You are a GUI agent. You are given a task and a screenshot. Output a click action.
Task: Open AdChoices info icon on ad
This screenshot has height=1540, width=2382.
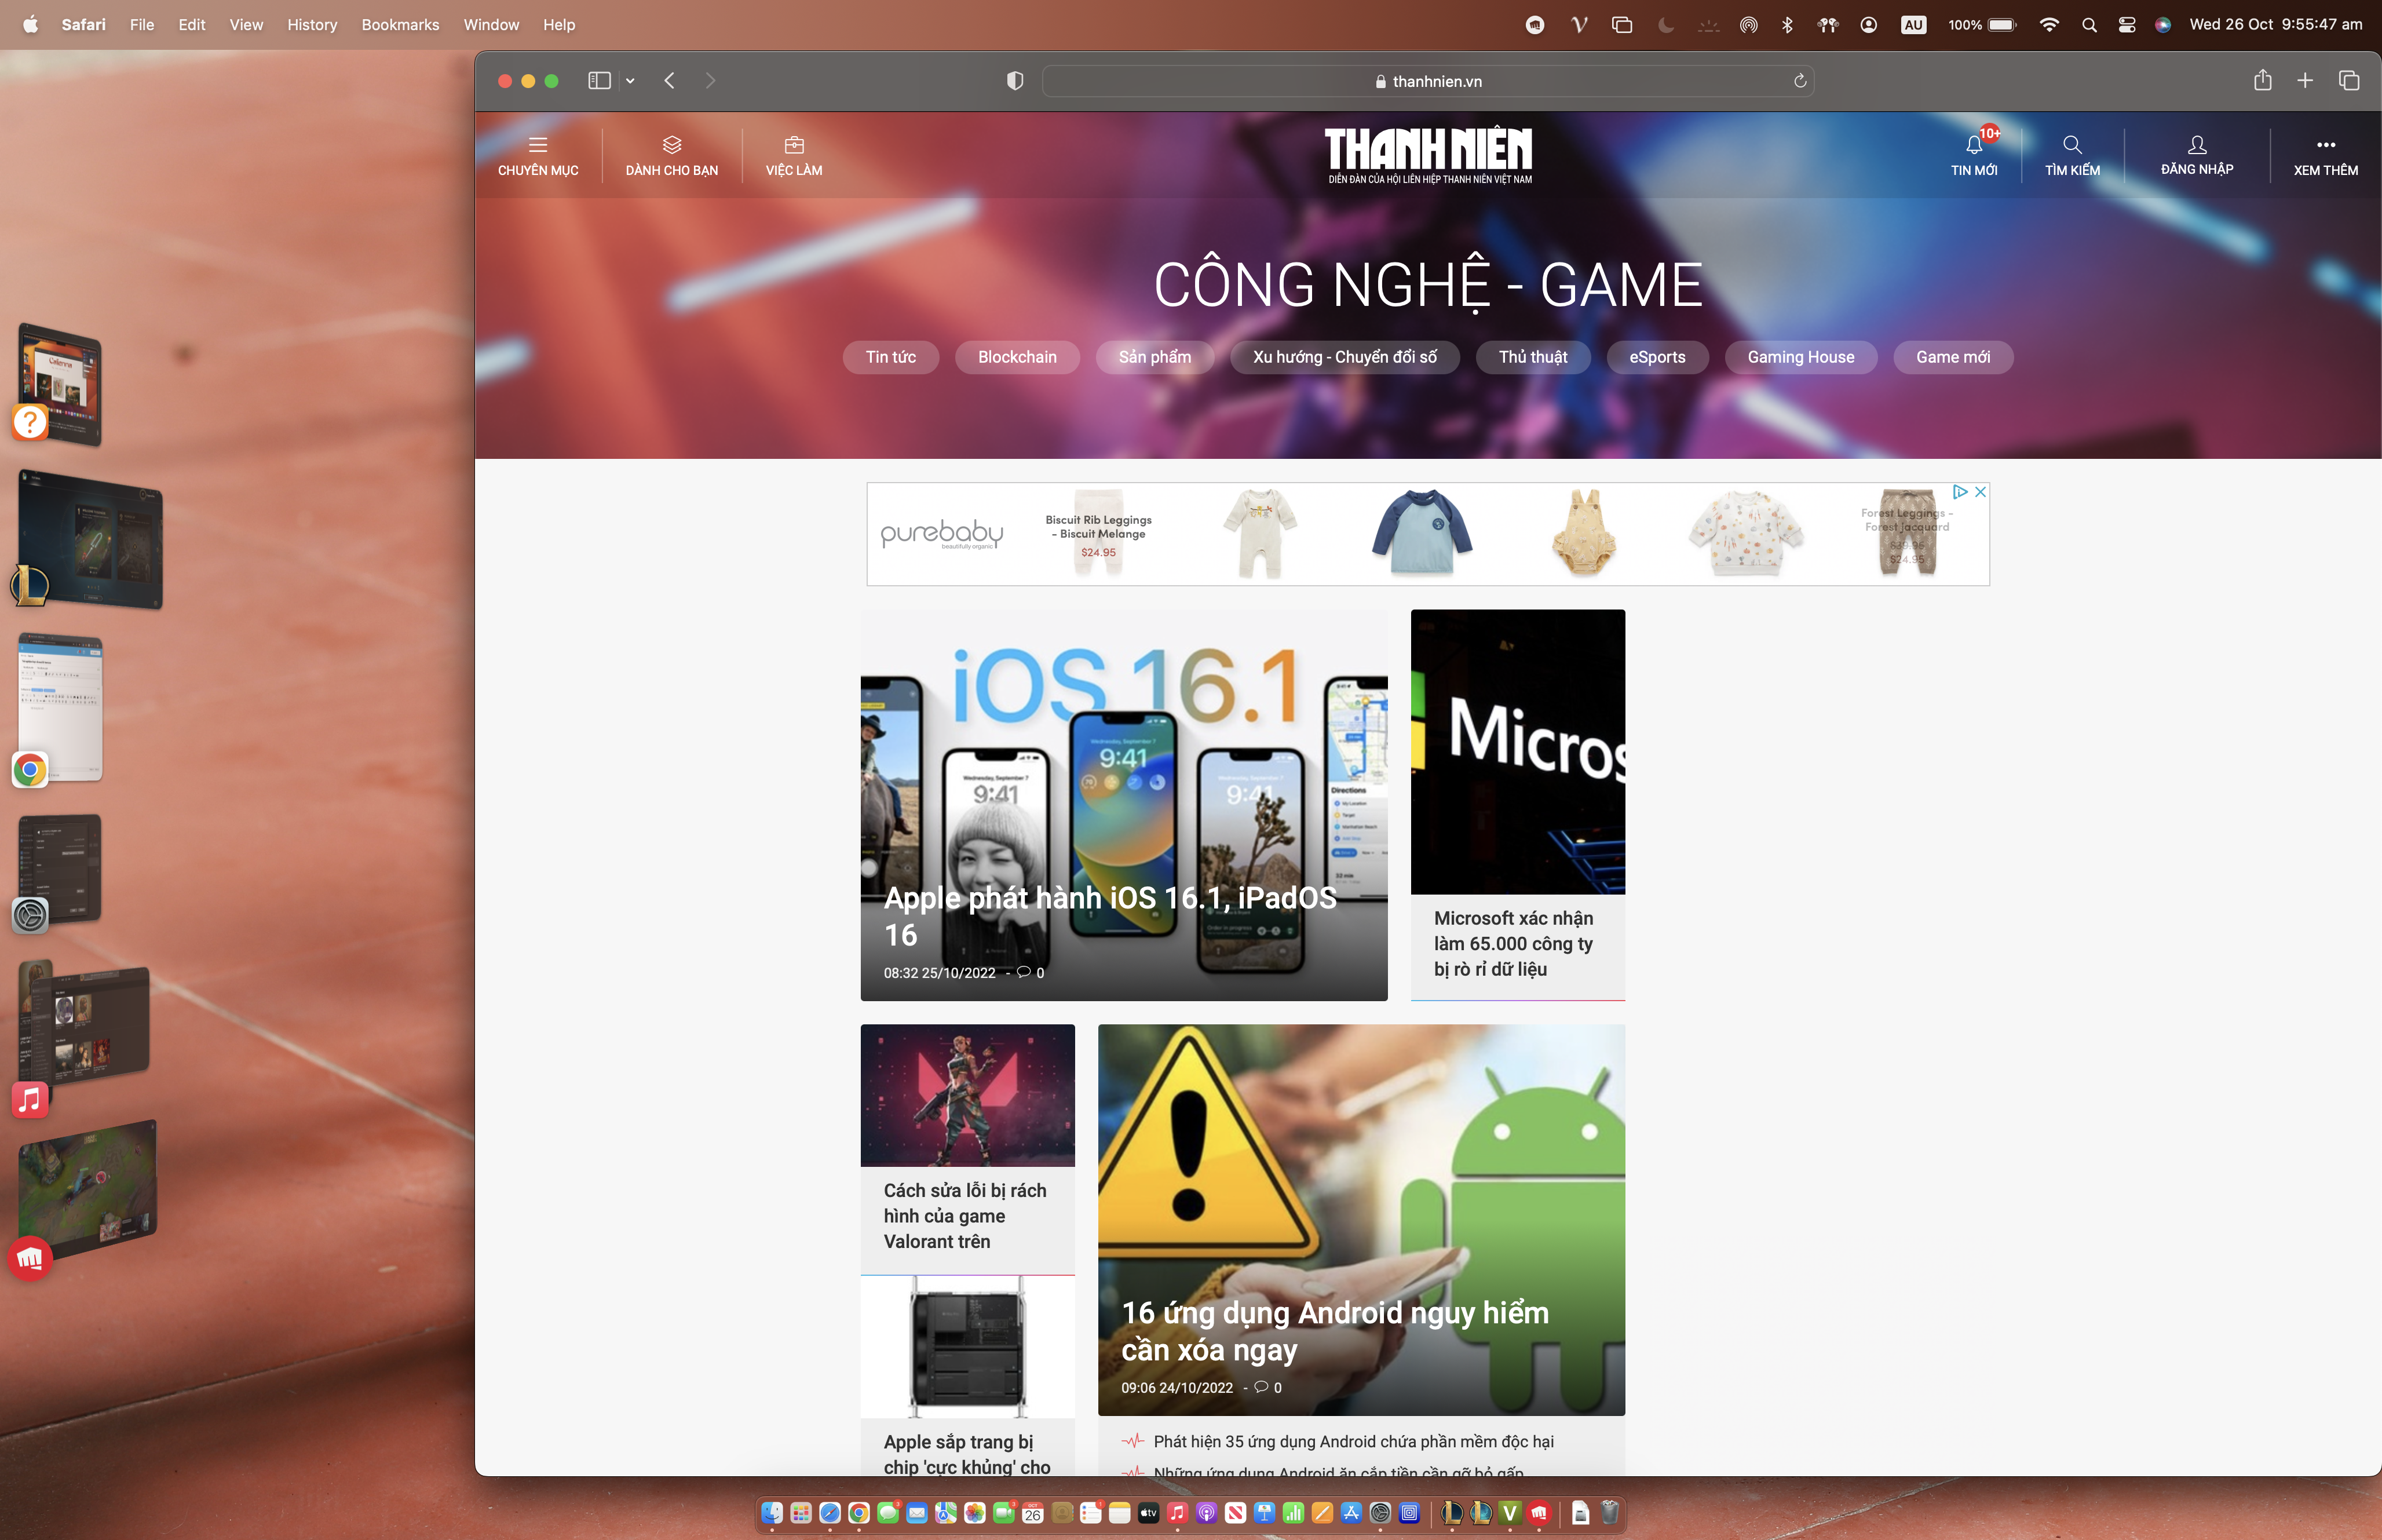tap(1960, 492)
